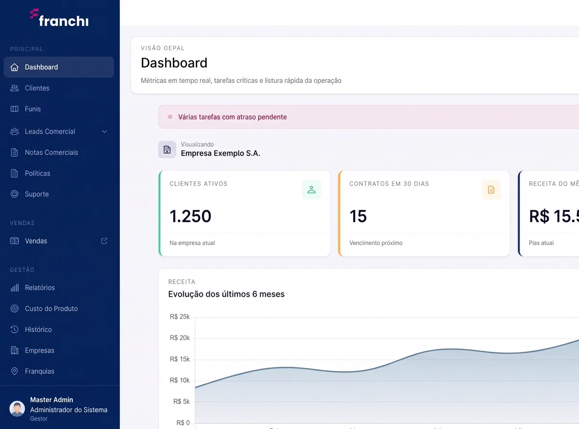579x429 pixels.
Task: Open Franquias page
Action: 59,371
